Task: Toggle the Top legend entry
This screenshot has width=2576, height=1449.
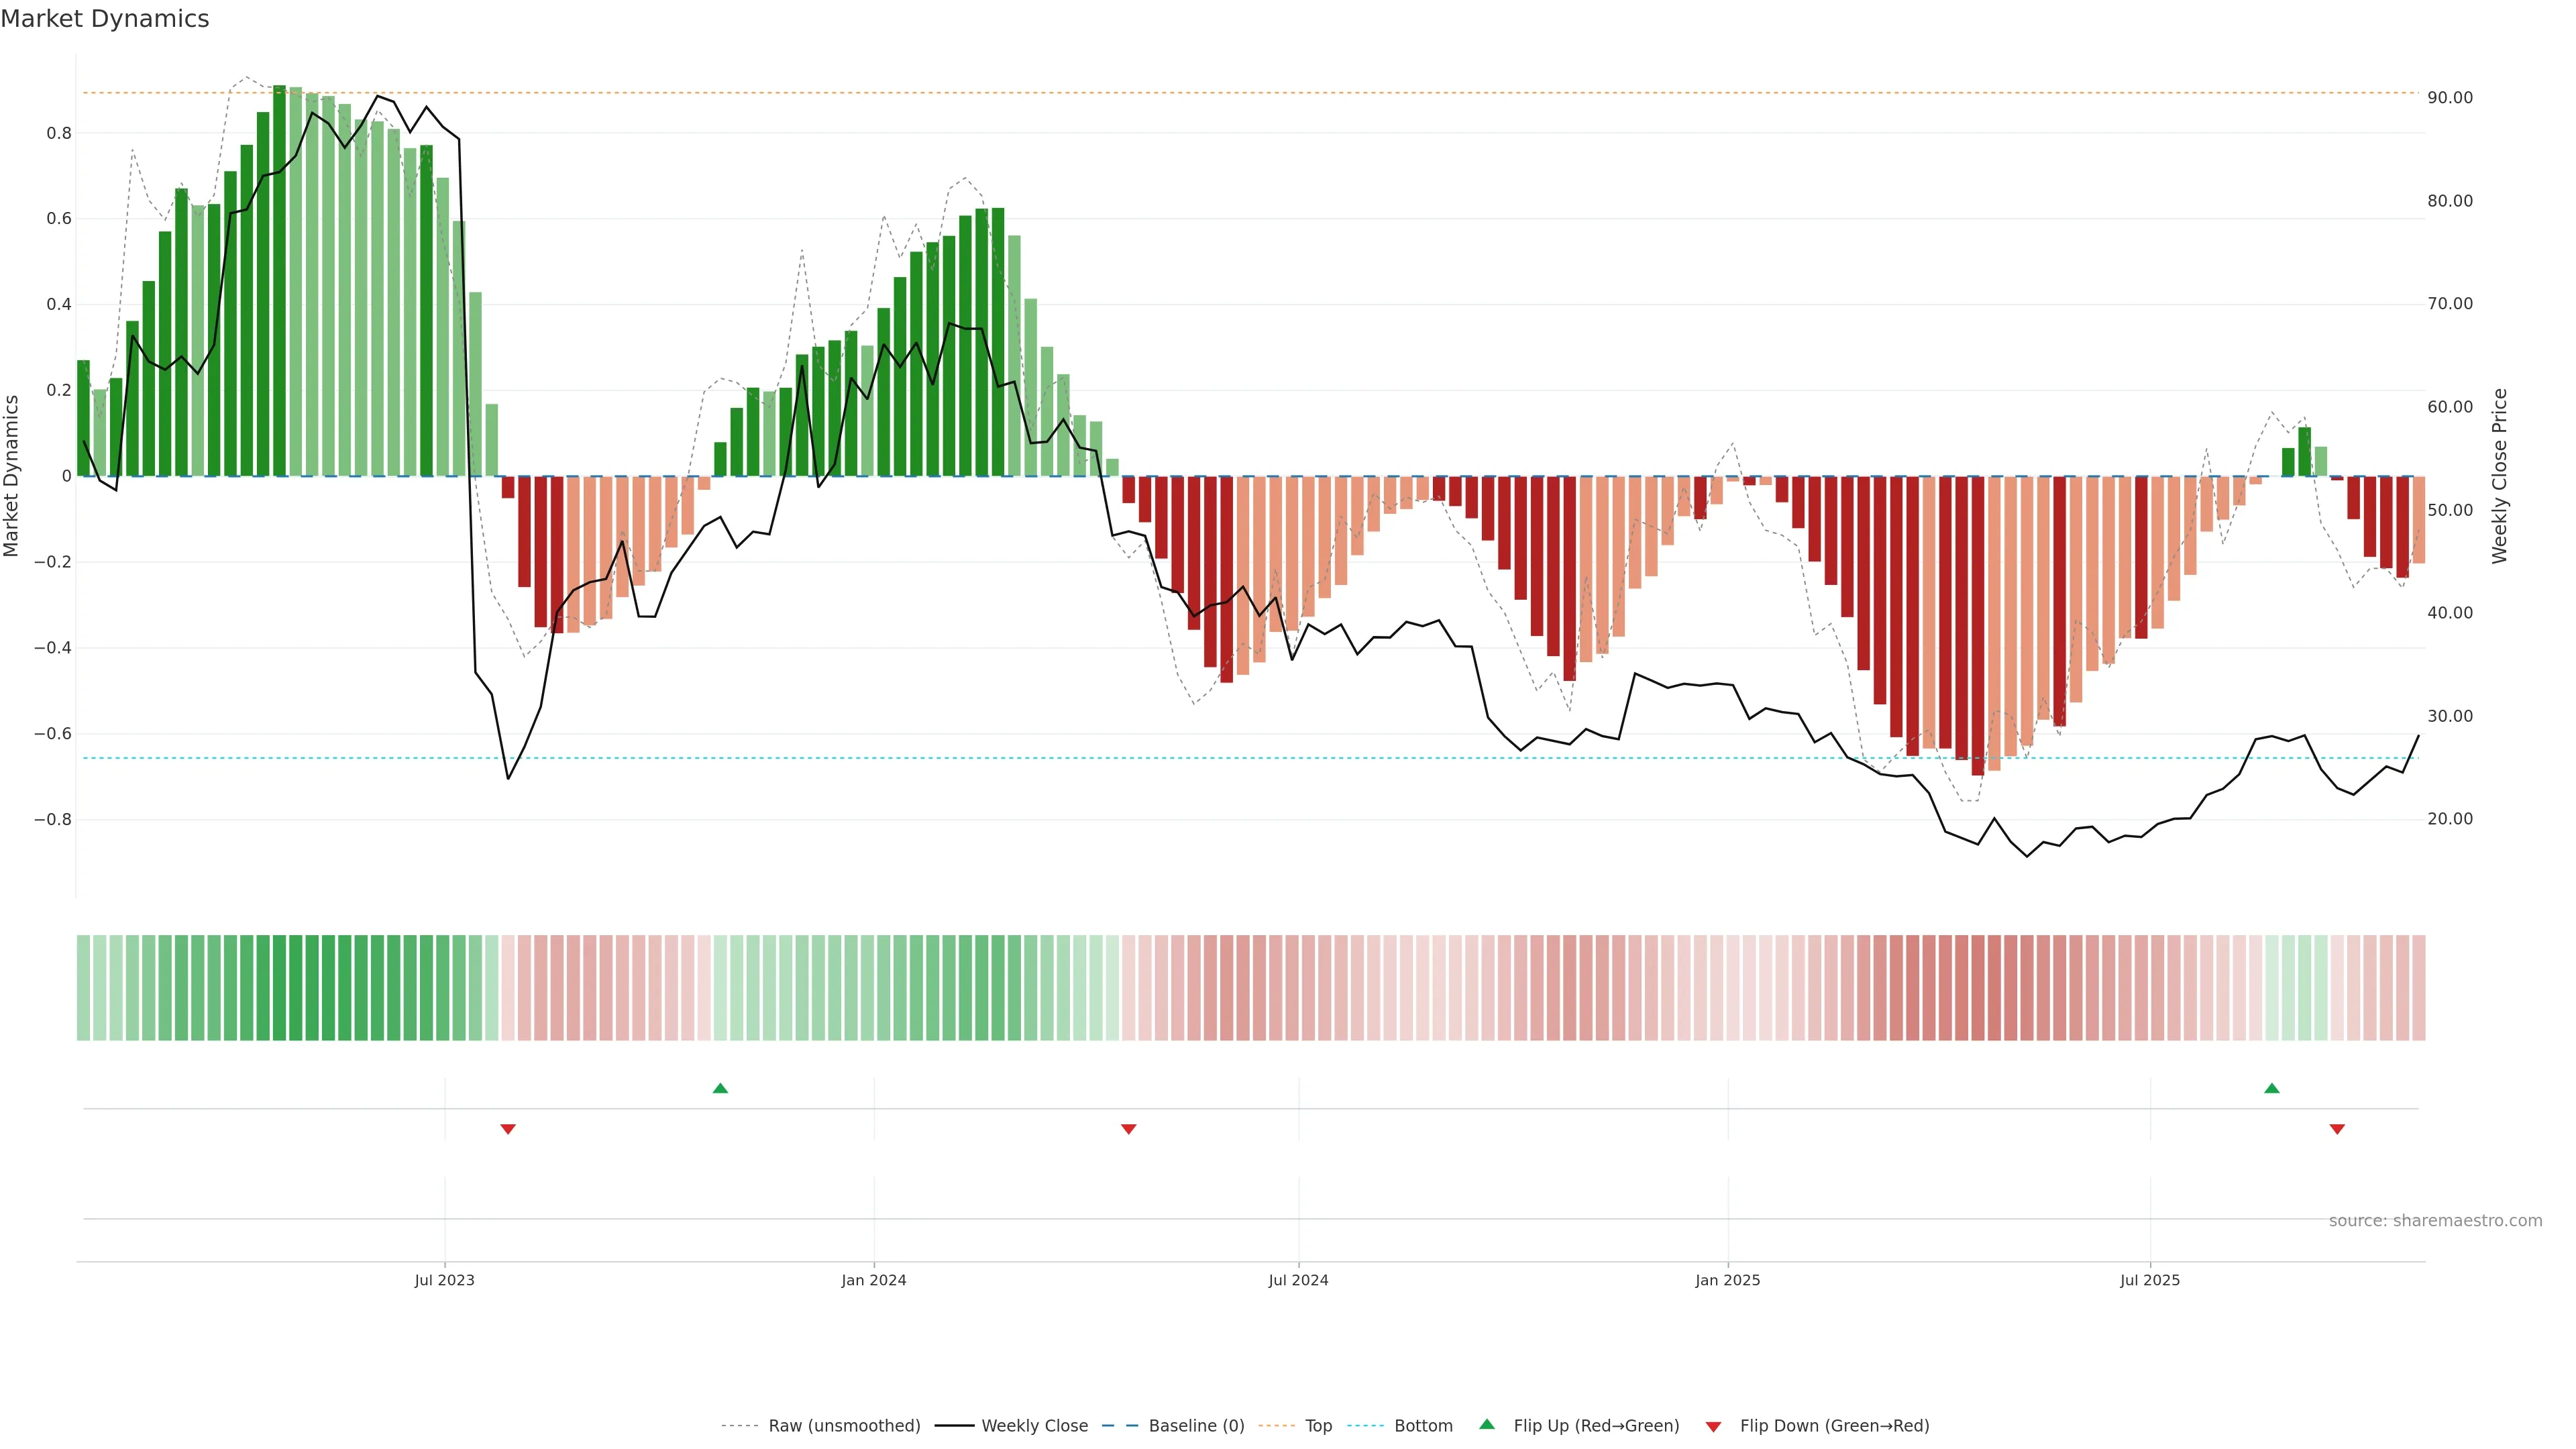Action: tap(1318, 1426)
